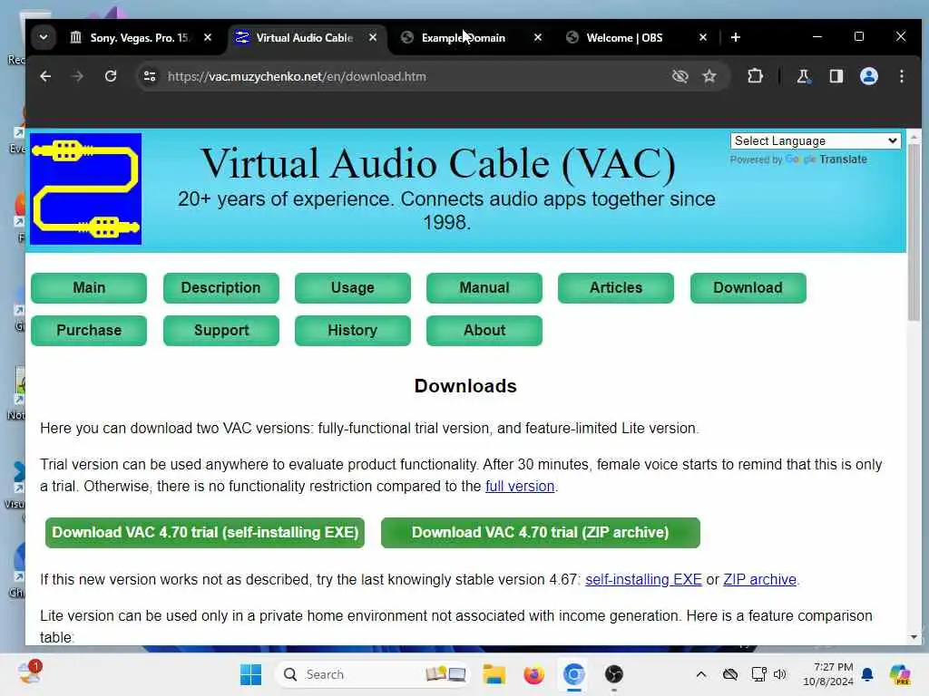The height and width of the screenshot is (696, 929).
Task: Go back to the previous page
Action: coord(45,76)
